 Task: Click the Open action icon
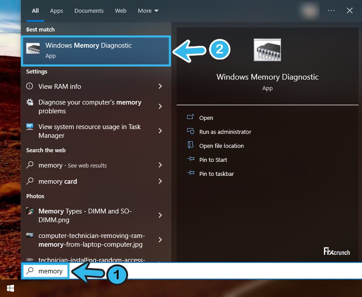pos(191,117)
